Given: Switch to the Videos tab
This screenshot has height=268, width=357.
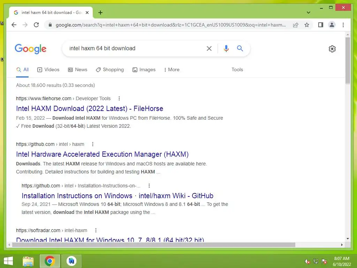Looking at the screenshot, I should click(48, 70).
